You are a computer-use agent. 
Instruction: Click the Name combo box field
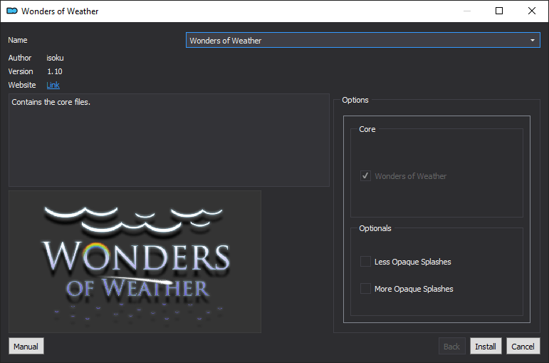coord(362,41)
